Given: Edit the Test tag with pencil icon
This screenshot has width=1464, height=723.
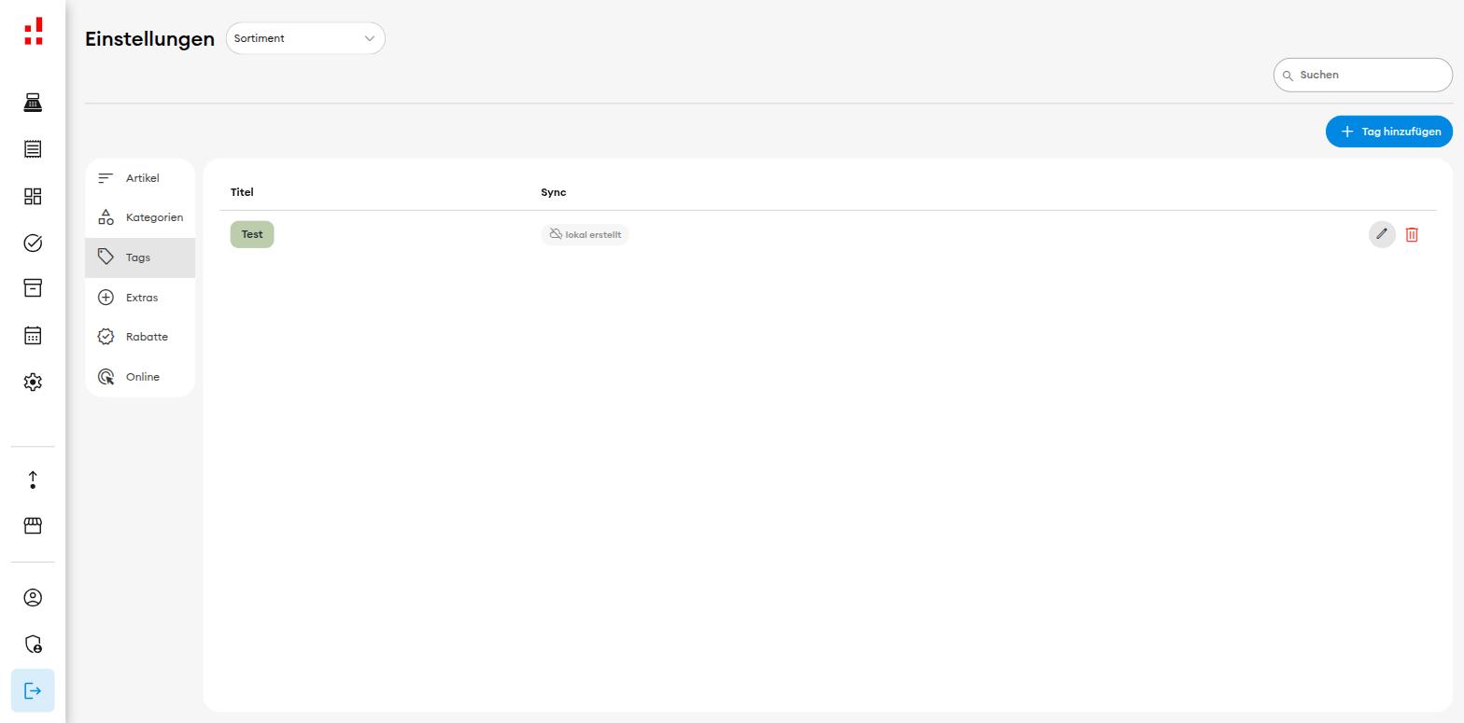Looking at the screenshot, I should (1382, 234).
